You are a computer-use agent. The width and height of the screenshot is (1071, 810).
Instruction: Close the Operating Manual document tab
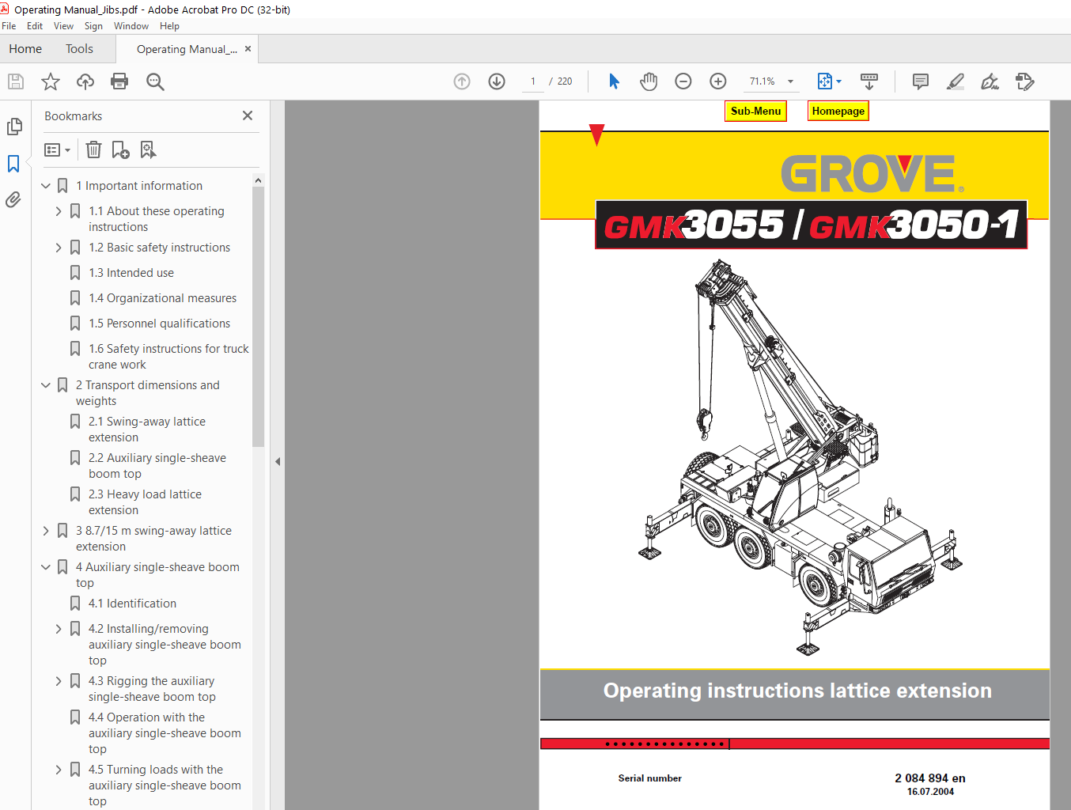(x=248, y=49)
